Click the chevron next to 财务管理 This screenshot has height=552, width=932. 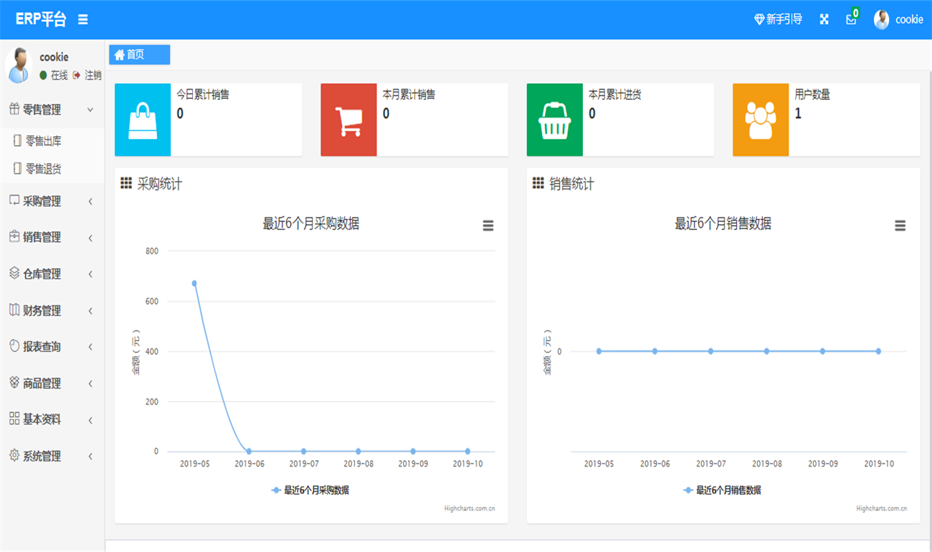(90, 311)
